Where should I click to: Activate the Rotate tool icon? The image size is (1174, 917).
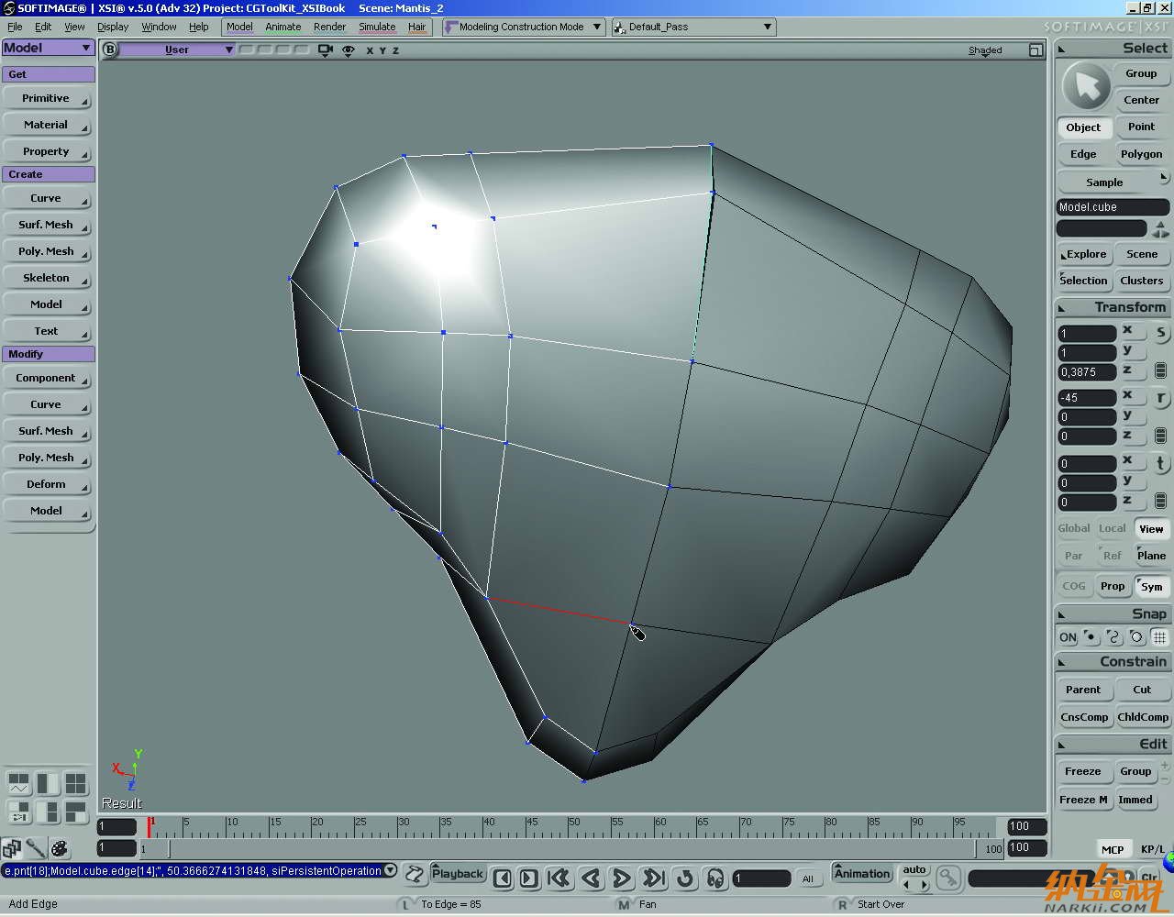1160,398
